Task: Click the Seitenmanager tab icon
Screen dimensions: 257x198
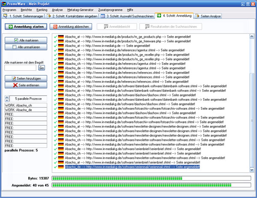Action: (x=6, y=16)
